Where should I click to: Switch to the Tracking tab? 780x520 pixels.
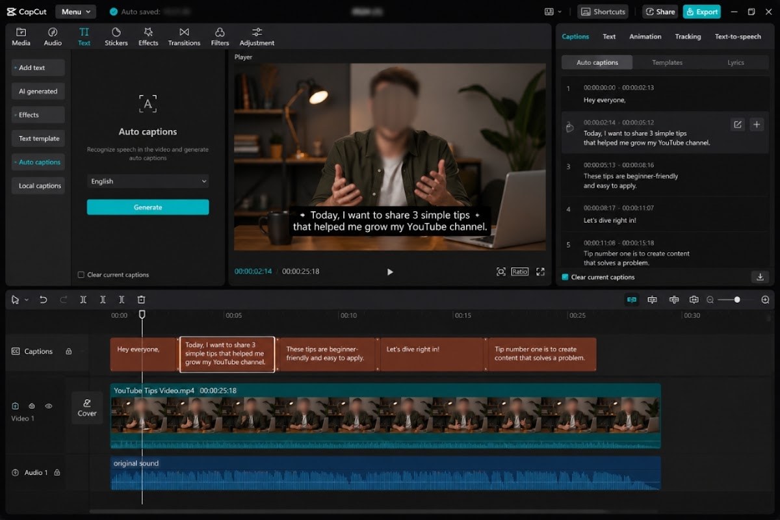[688, 36]
